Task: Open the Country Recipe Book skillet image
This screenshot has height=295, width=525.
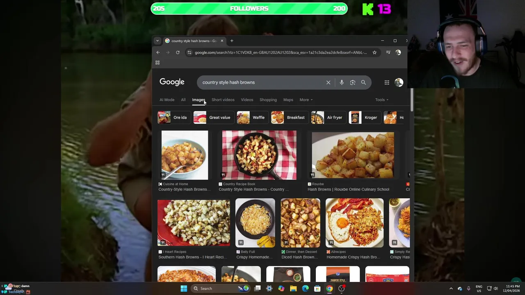Action: [259, 155]
